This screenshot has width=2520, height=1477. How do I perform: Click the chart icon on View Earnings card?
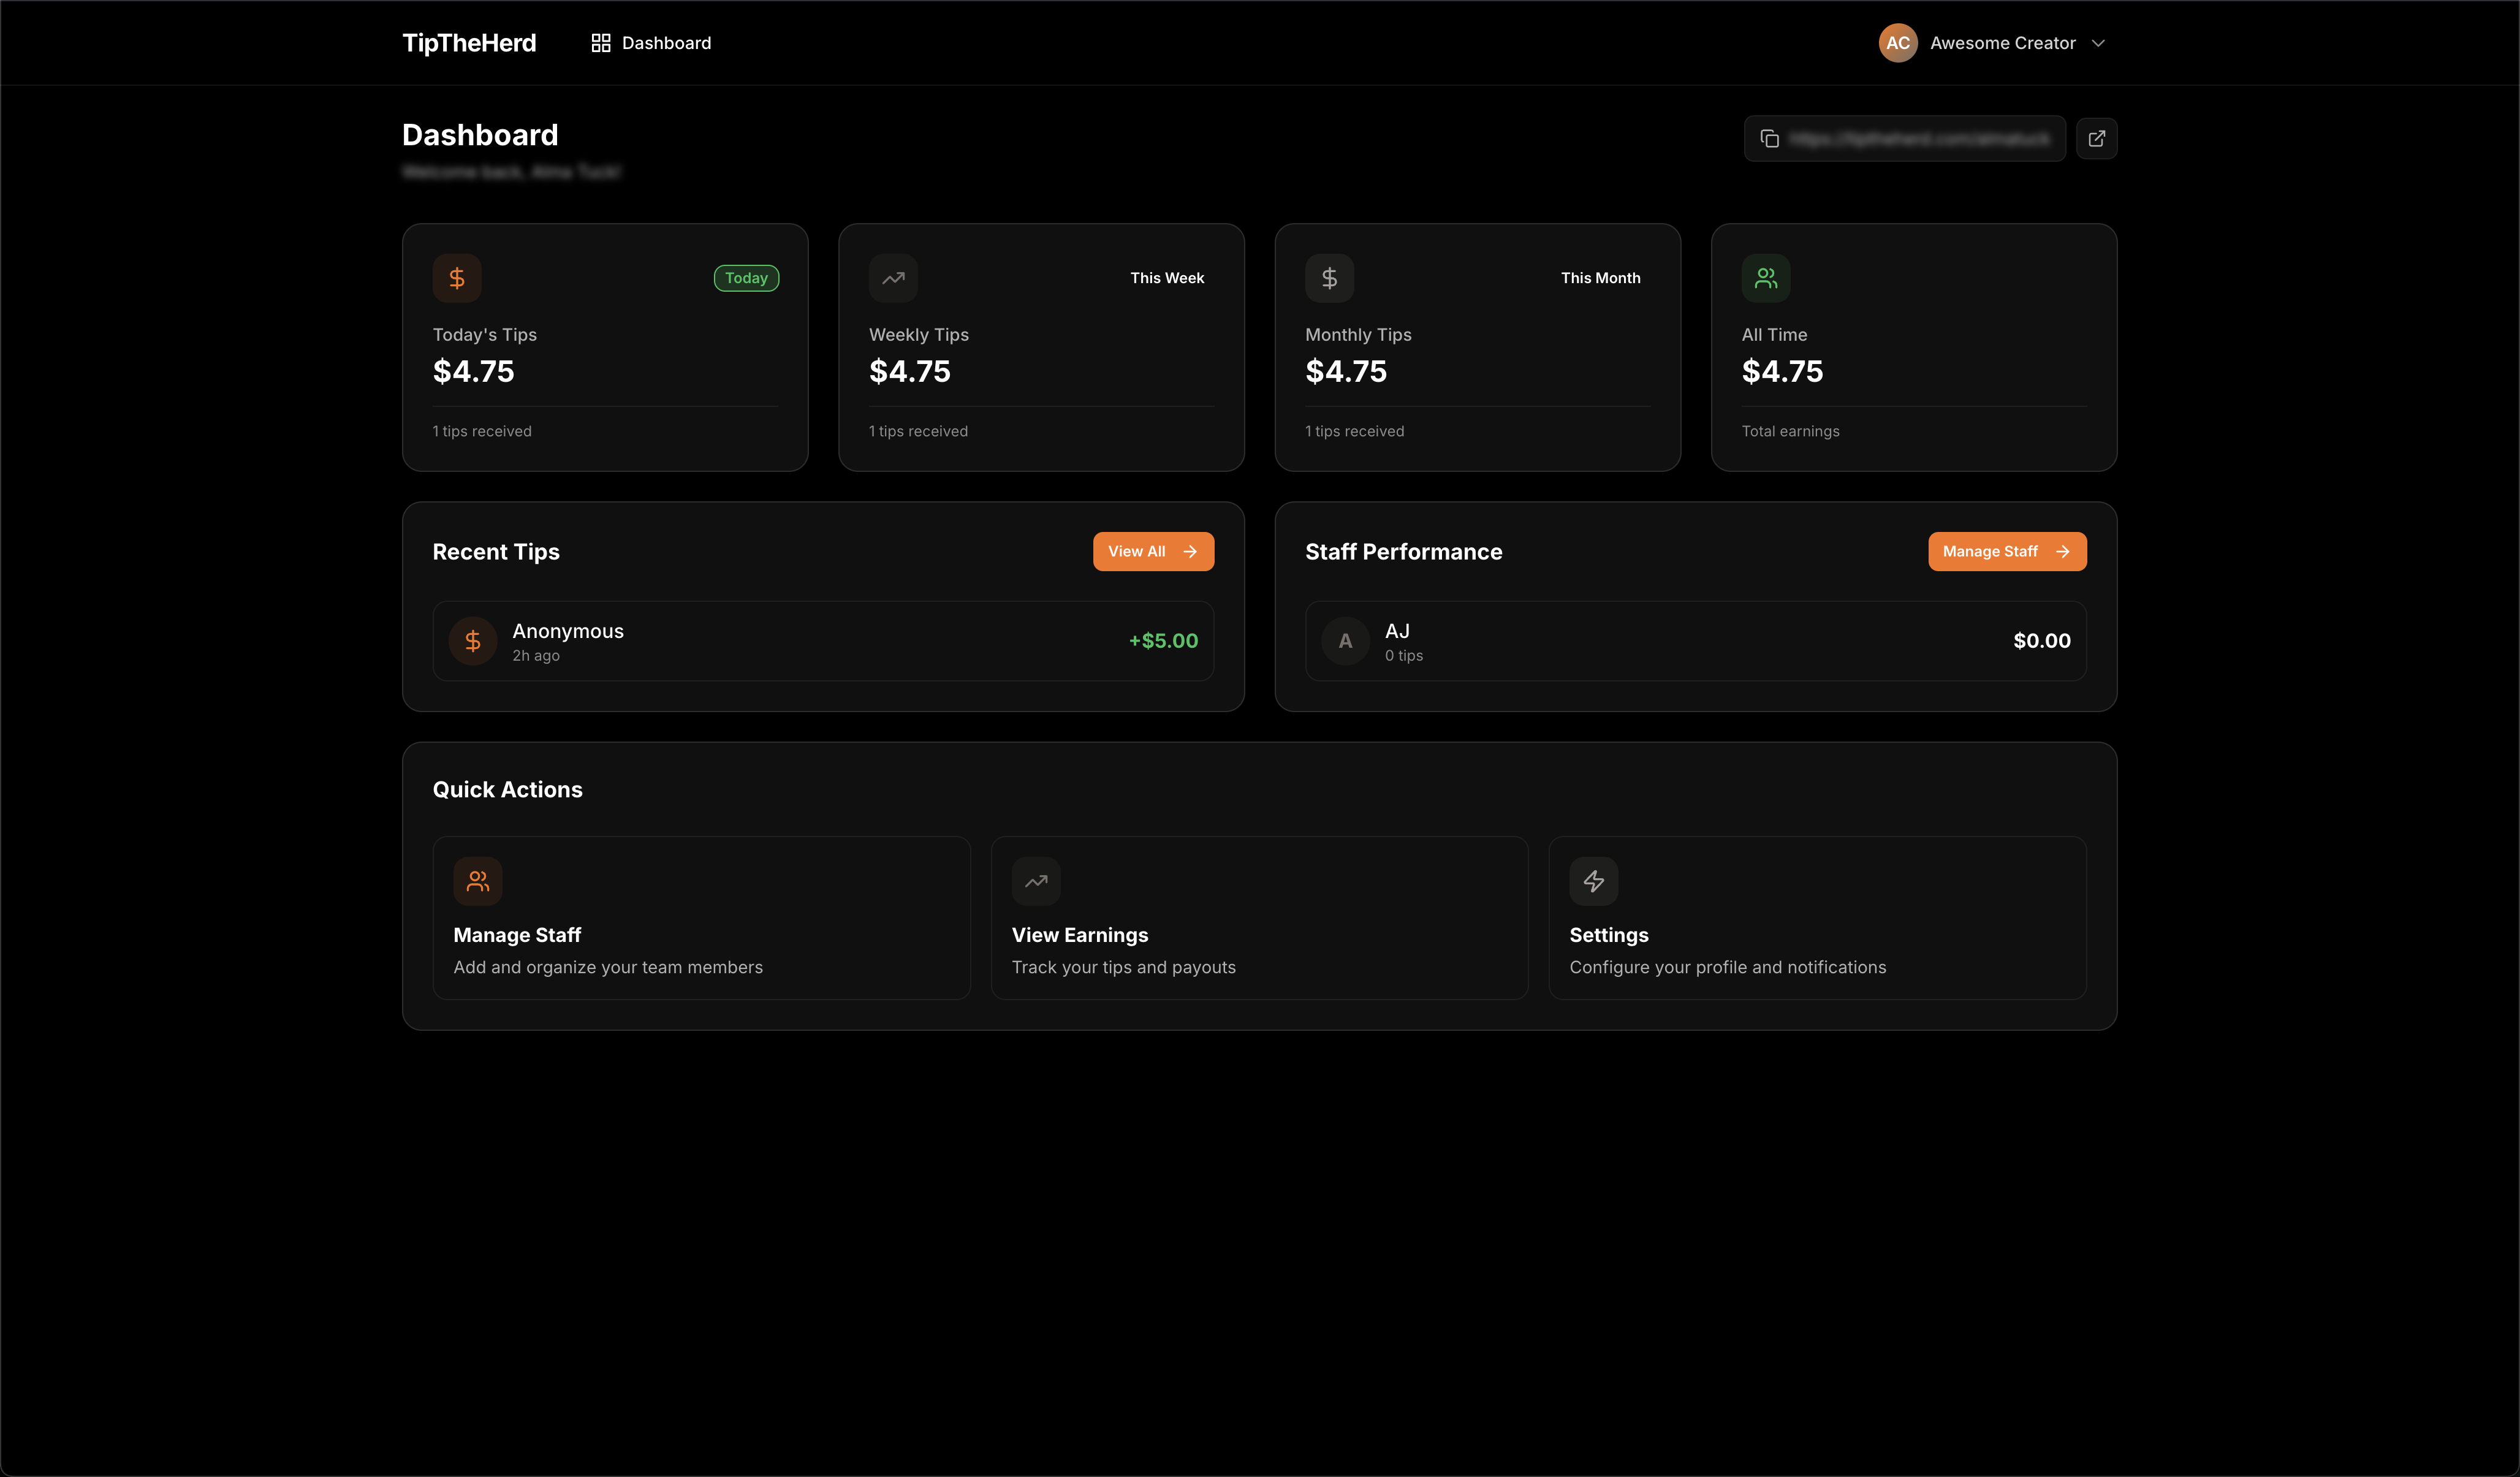tap(1036, 881)
